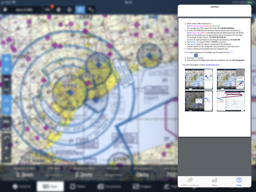Tap the 'Format copied can be configured' line
Screen dimensions: 256x192
(213, 47)
